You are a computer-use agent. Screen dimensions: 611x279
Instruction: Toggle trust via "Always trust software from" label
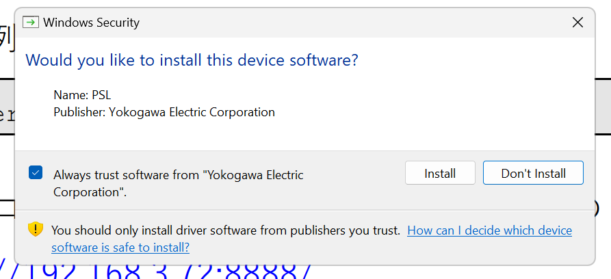click(x=178, y=175)
